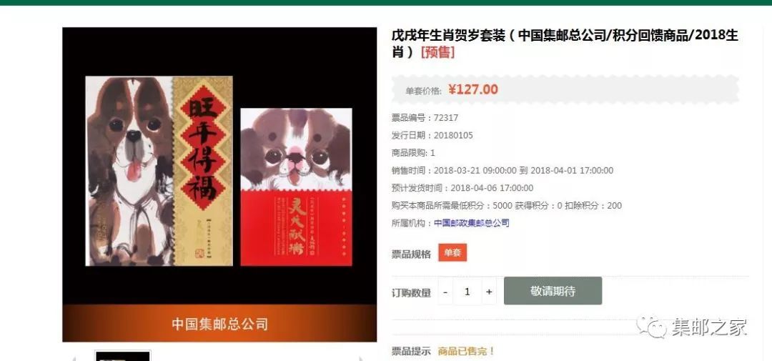Click the 敬请期待 button
This screenshot has height=361, width=772.
tap(553, 290)
